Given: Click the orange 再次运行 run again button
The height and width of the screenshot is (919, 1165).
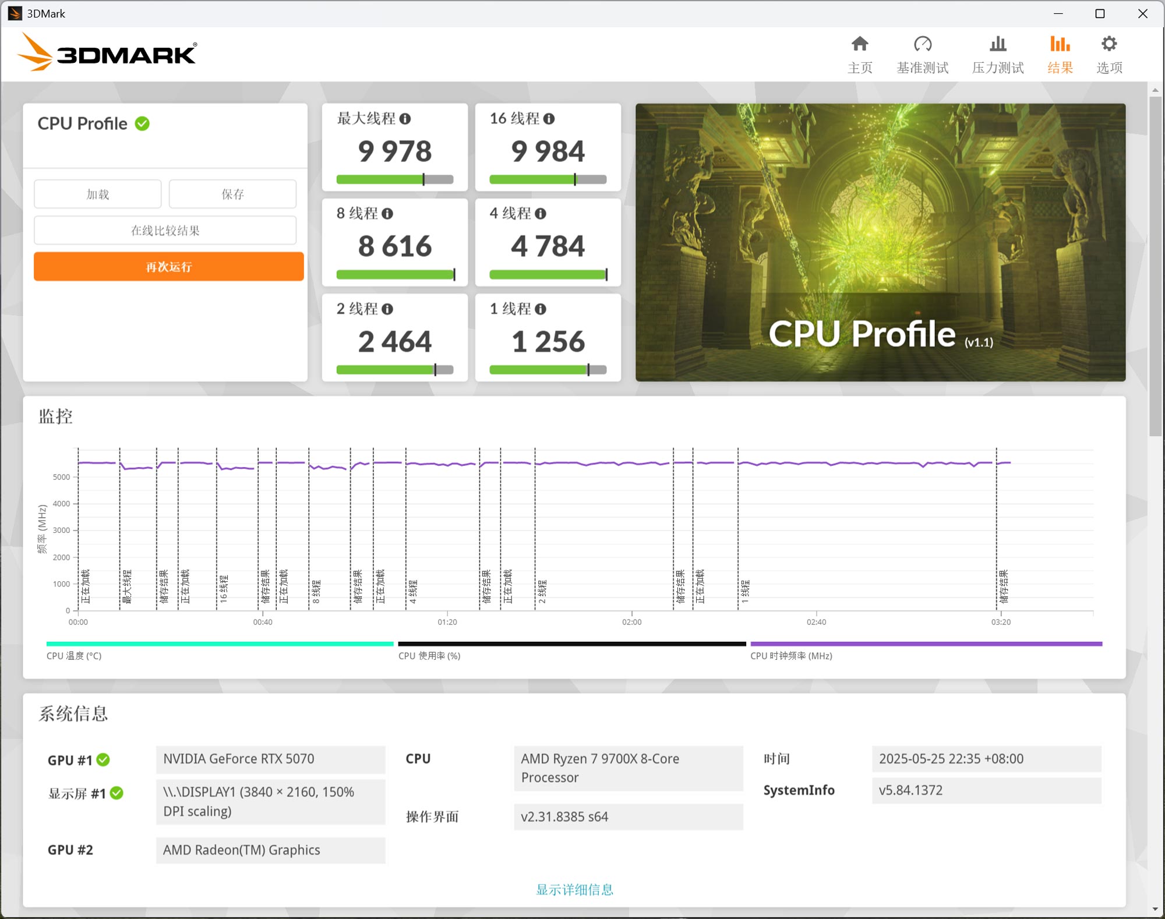Looking at the screenshot, I should point(168,267).
